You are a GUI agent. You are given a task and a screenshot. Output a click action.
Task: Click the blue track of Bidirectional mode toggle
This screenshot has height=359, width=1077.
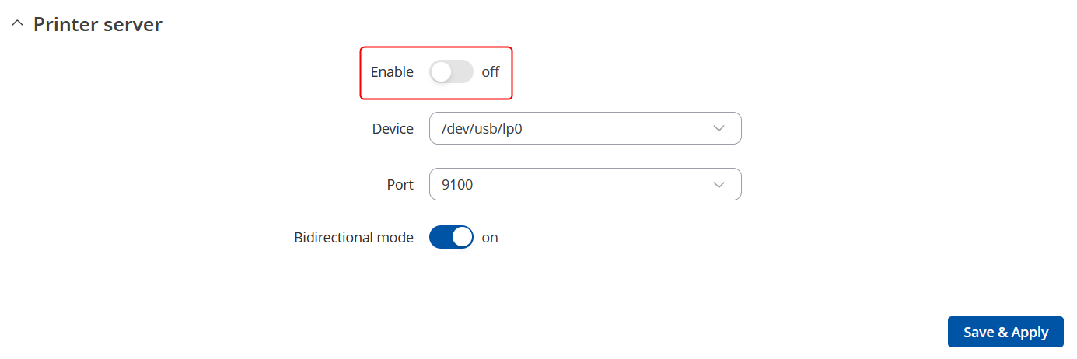439,237
